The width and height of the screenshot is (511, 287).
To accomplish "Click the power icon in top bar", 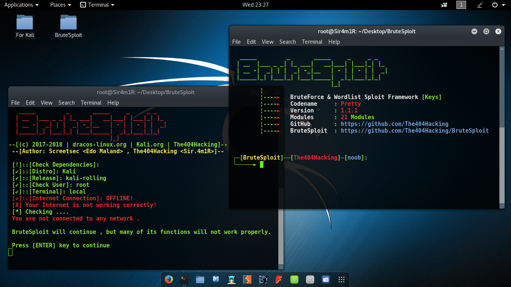I will coord(495,5).
